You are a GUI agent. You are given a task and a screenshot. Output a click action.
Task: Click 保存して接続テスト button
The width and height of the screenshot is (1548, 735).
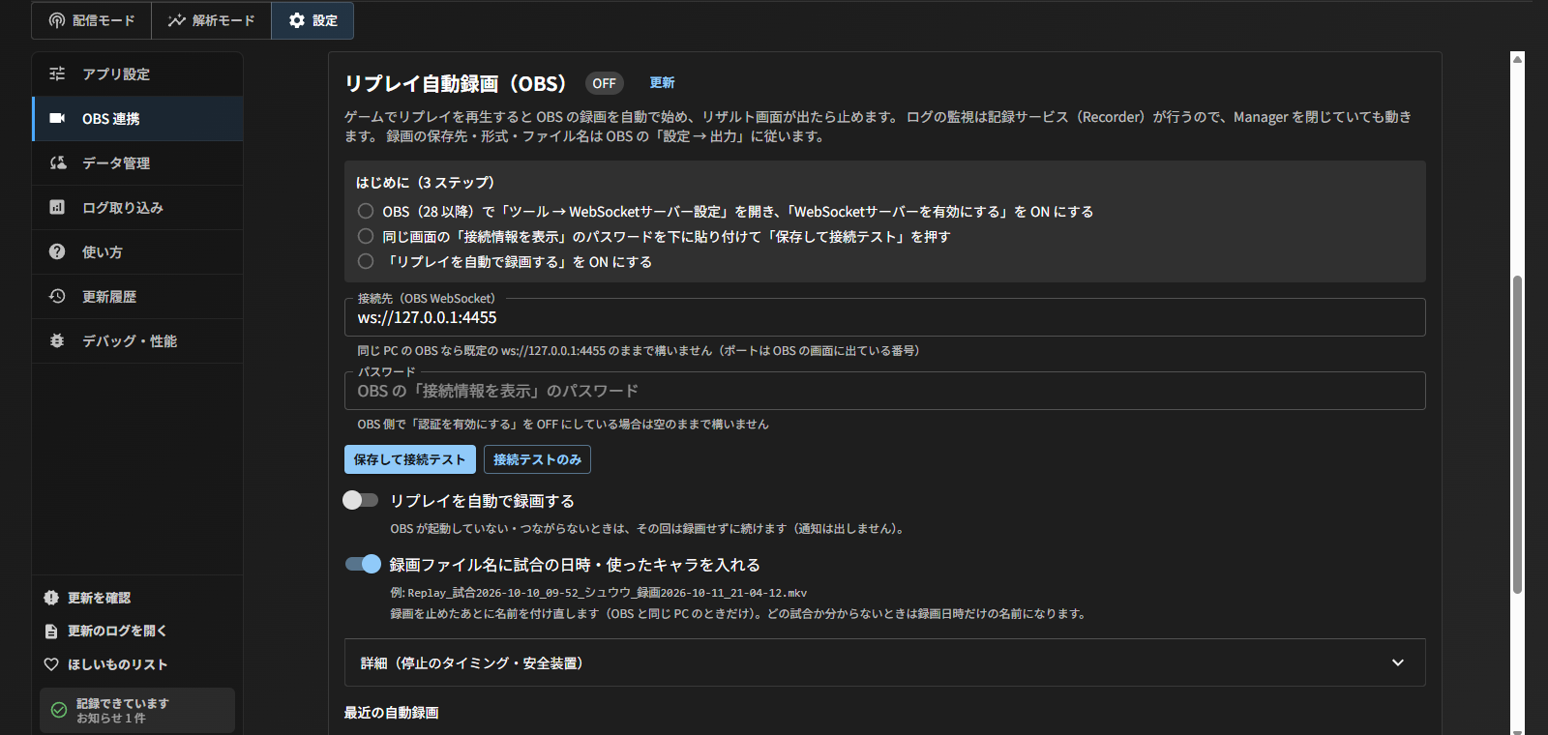410,459
